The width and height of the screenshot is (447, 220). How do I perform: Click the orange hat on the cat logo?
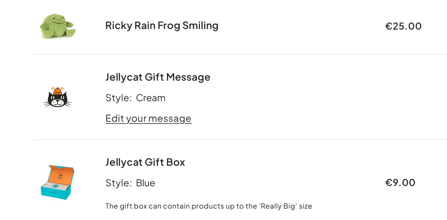click(58, 91)
